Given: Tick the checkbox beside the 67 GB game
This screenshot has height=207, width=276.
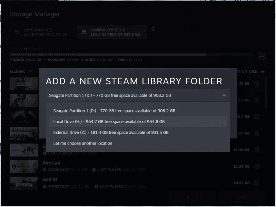Looking at the screenshot, I should (257, 100).
